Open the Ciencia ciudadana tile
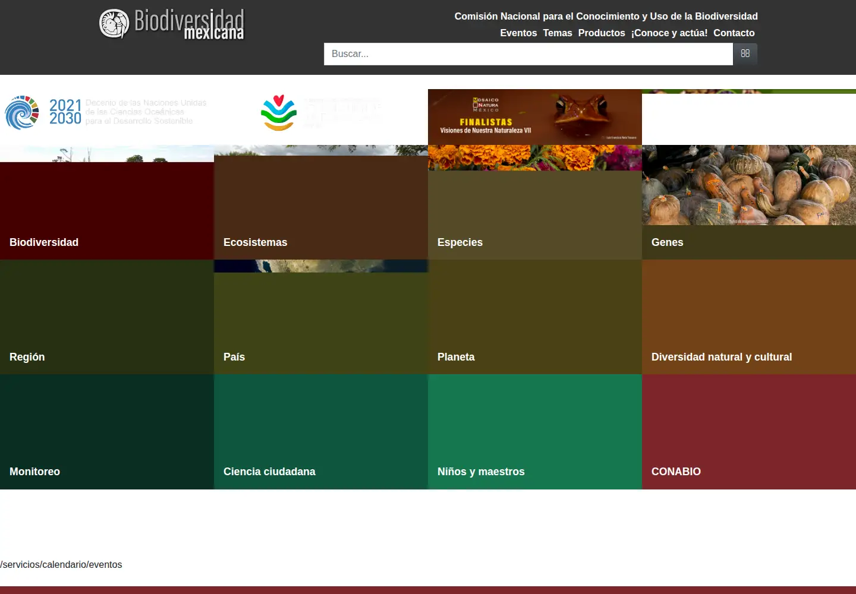Screen dimensions: 856x594 (321, 432)
